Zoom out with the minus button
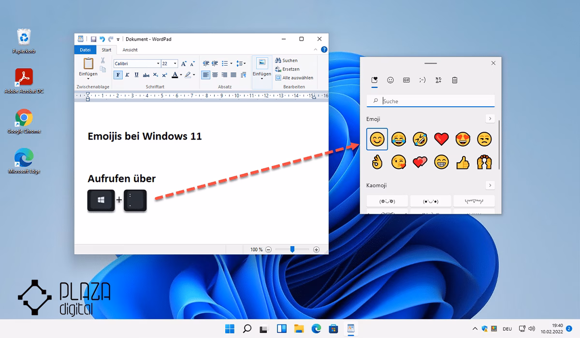The width and height of the screenshot is (580, 338). pos(269,250)
